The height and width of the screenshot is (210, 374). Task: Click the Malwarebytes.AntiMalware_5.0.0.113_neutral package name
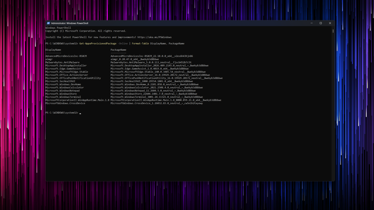click(151, 62)
